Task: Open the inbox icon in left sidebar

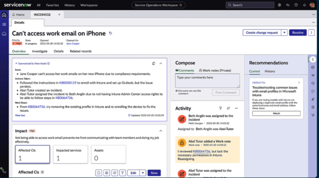Action: (4, 34)
